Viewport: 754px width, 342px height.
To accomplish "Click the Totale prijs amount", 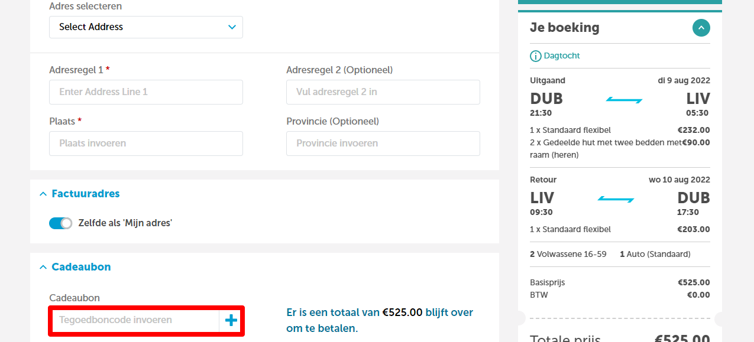I will point(682,338).
